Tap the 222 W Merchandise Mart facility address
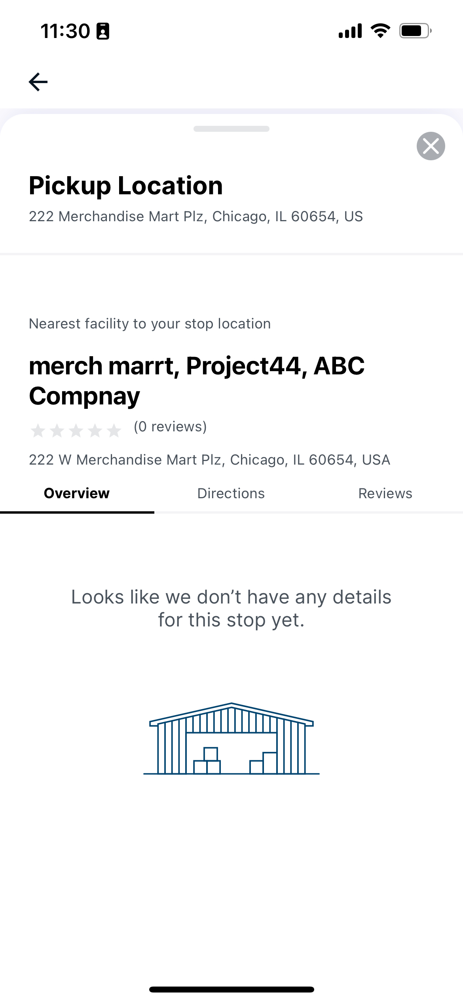 tap(209, 460)
